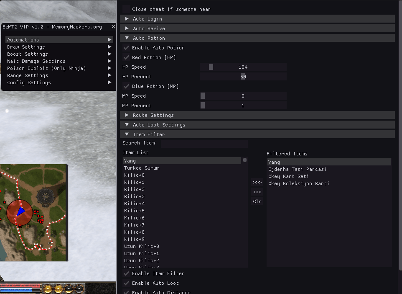This screenshot has width=402, height=294.
Task: Select Yang in the Item List
Action: point(182,161)
